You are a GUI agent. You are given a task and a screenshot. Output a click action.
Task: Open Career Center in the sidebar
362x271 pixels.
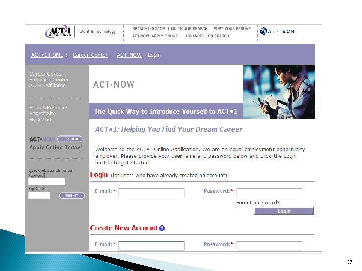point(46,74)
